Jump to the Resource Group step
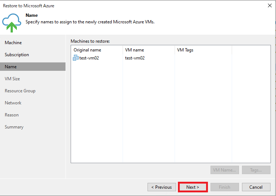The image size is (276, 196). (x=20, y=91)
